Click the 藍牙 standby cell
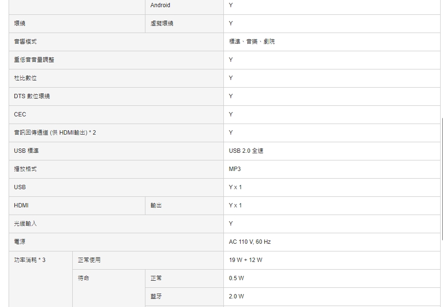443x307 pixels. coord(156,296)
